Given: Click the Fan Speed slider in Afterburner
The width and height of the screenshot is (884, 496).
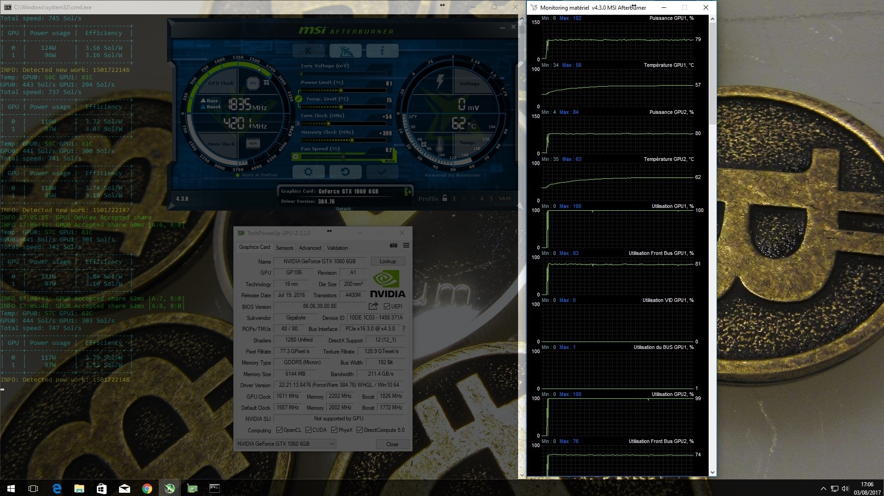Looking at the screenshot, I should tap(343, 157).
